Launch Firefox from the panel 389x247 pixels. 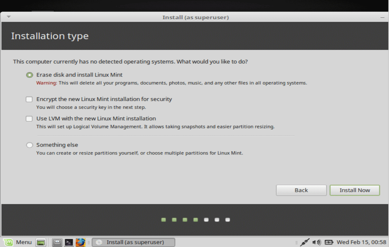pos(80,242)
